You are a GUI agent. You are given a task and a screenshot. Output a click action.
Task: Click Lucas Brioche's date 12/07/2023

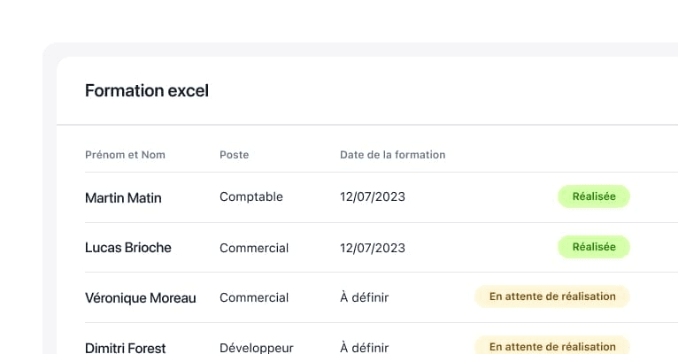point(373,248)
